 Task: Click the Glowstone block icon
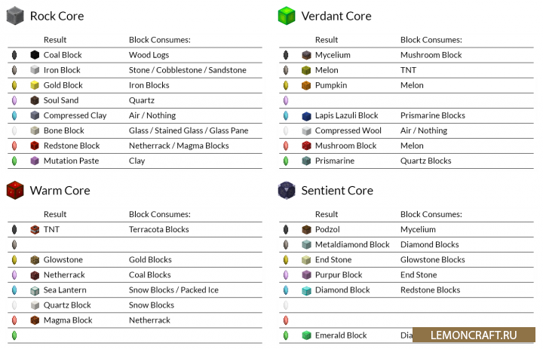coord(35,260)
